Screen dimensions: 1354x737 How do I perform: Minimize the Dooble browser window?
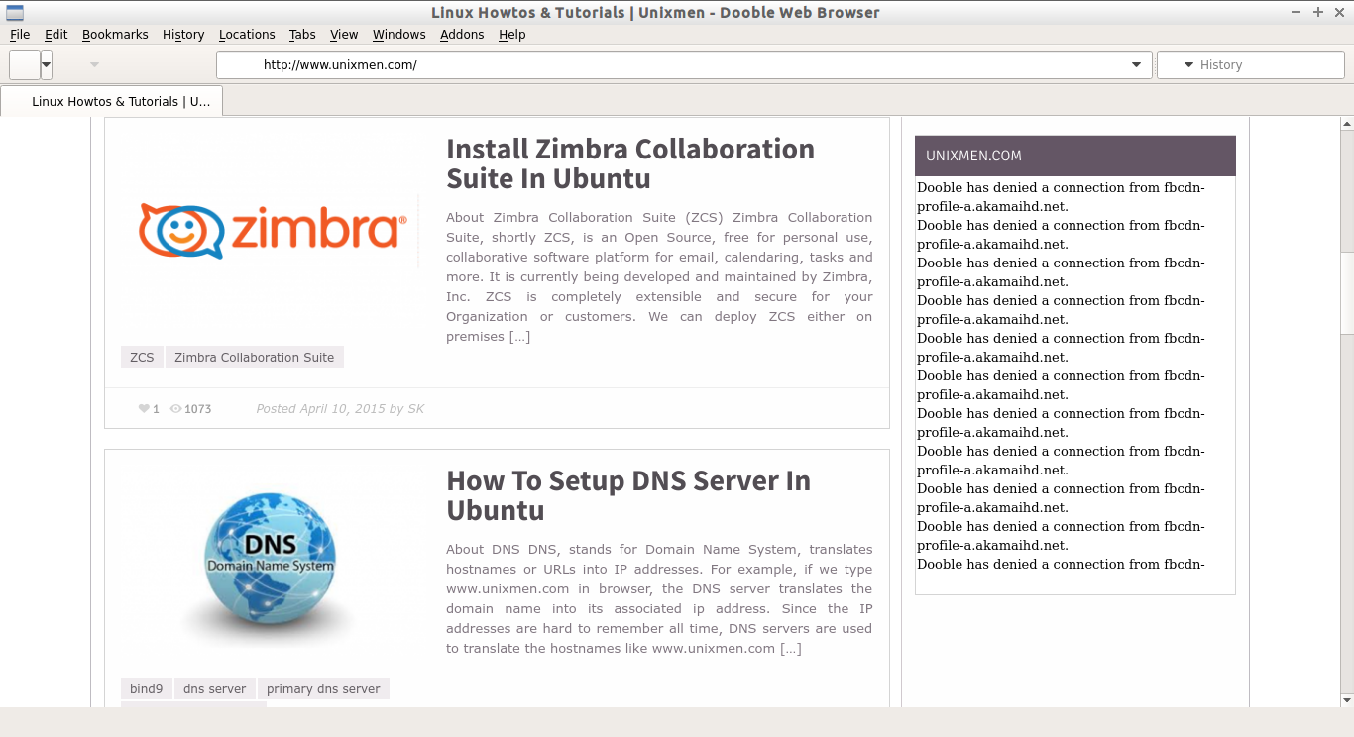(x=1298, y=12)
